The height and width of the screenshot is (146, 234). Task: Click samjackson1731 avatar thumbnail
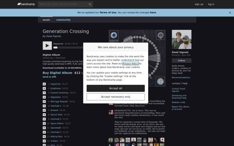tap(111, 112)
